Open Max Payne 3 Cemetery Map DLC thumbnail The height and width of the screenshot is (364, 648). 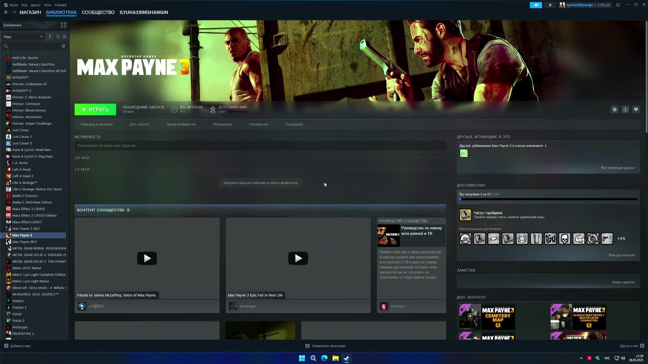pos(487,317)
